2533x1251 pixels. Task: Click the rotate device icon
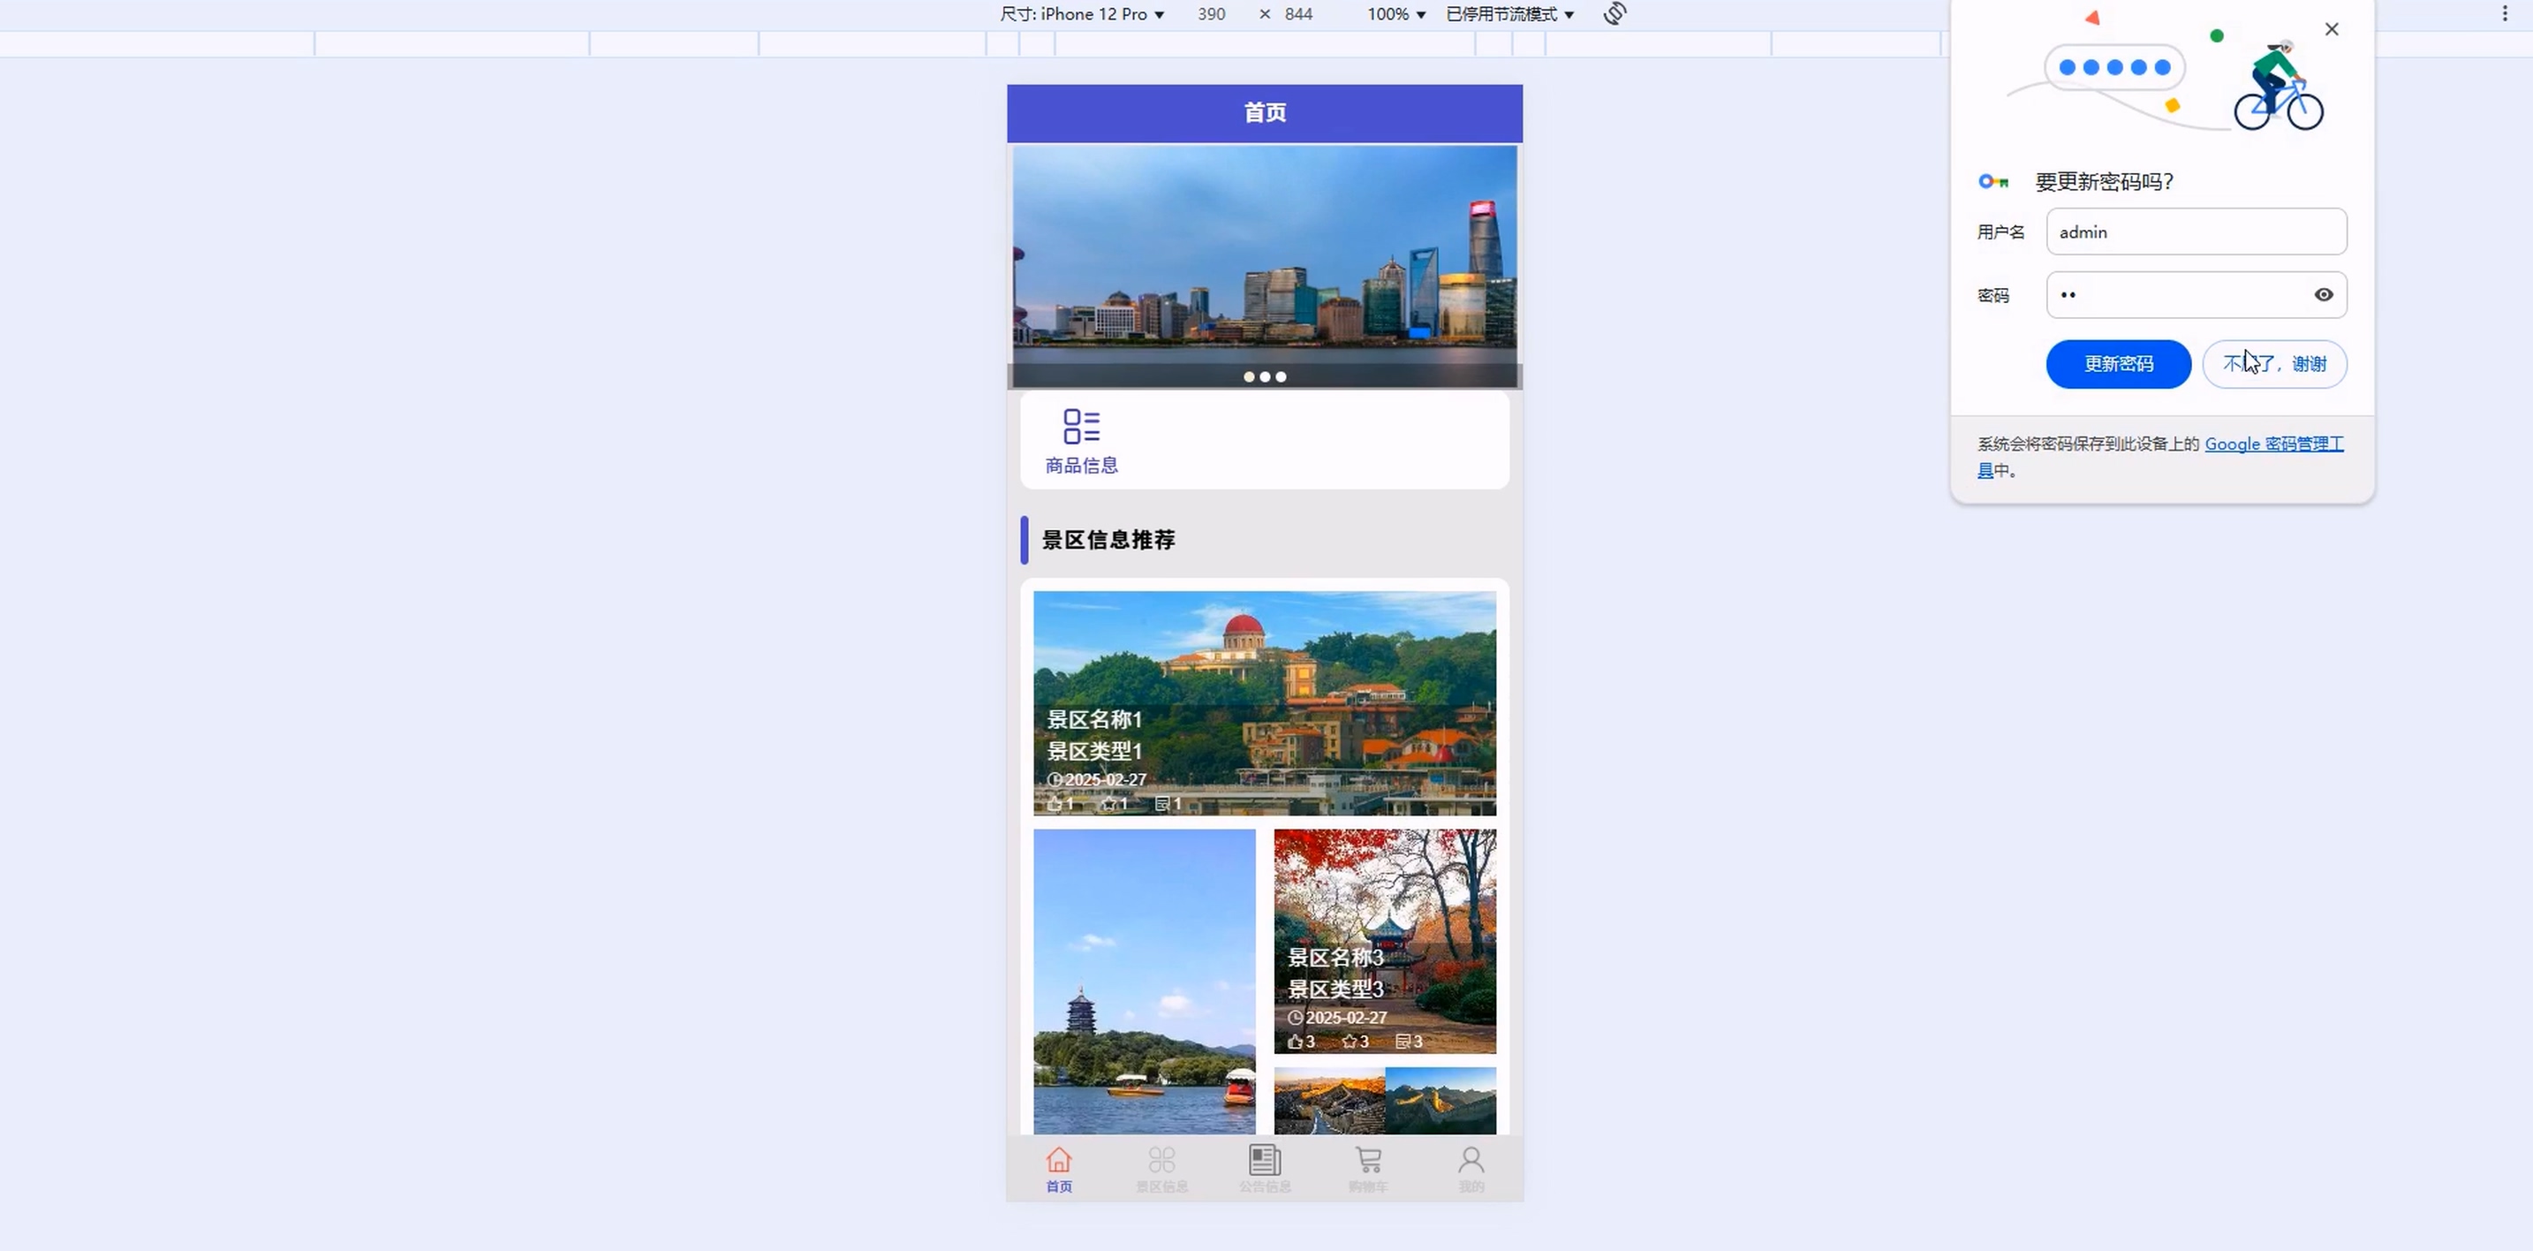click(1614, 14)
